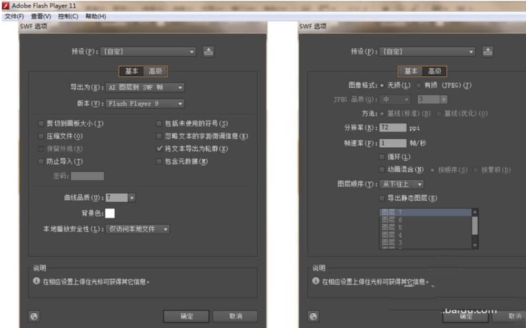Toggle 防止导入 checkbox

point(41,162)
